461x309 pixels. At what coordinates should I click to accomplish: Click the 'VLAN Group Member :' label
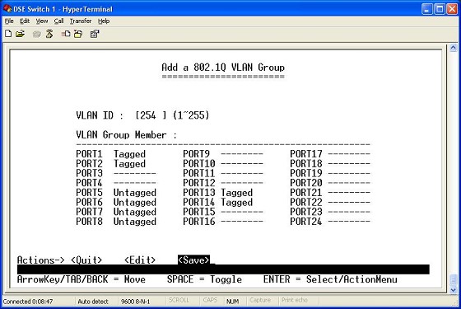(x=127, y=135)
